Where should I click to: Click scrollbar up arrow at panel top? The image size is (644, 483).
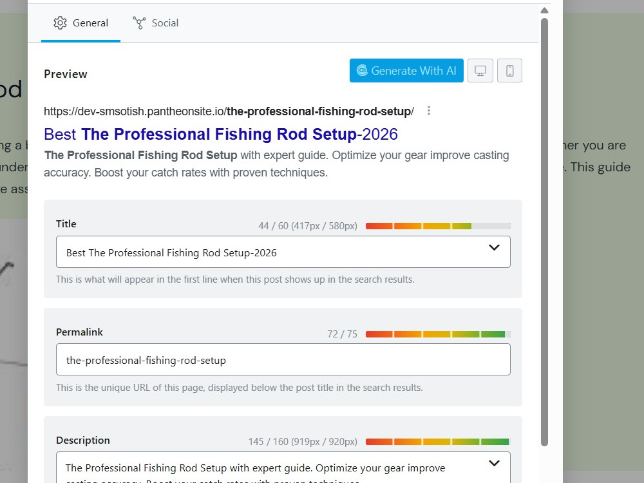tap(544, 10)
